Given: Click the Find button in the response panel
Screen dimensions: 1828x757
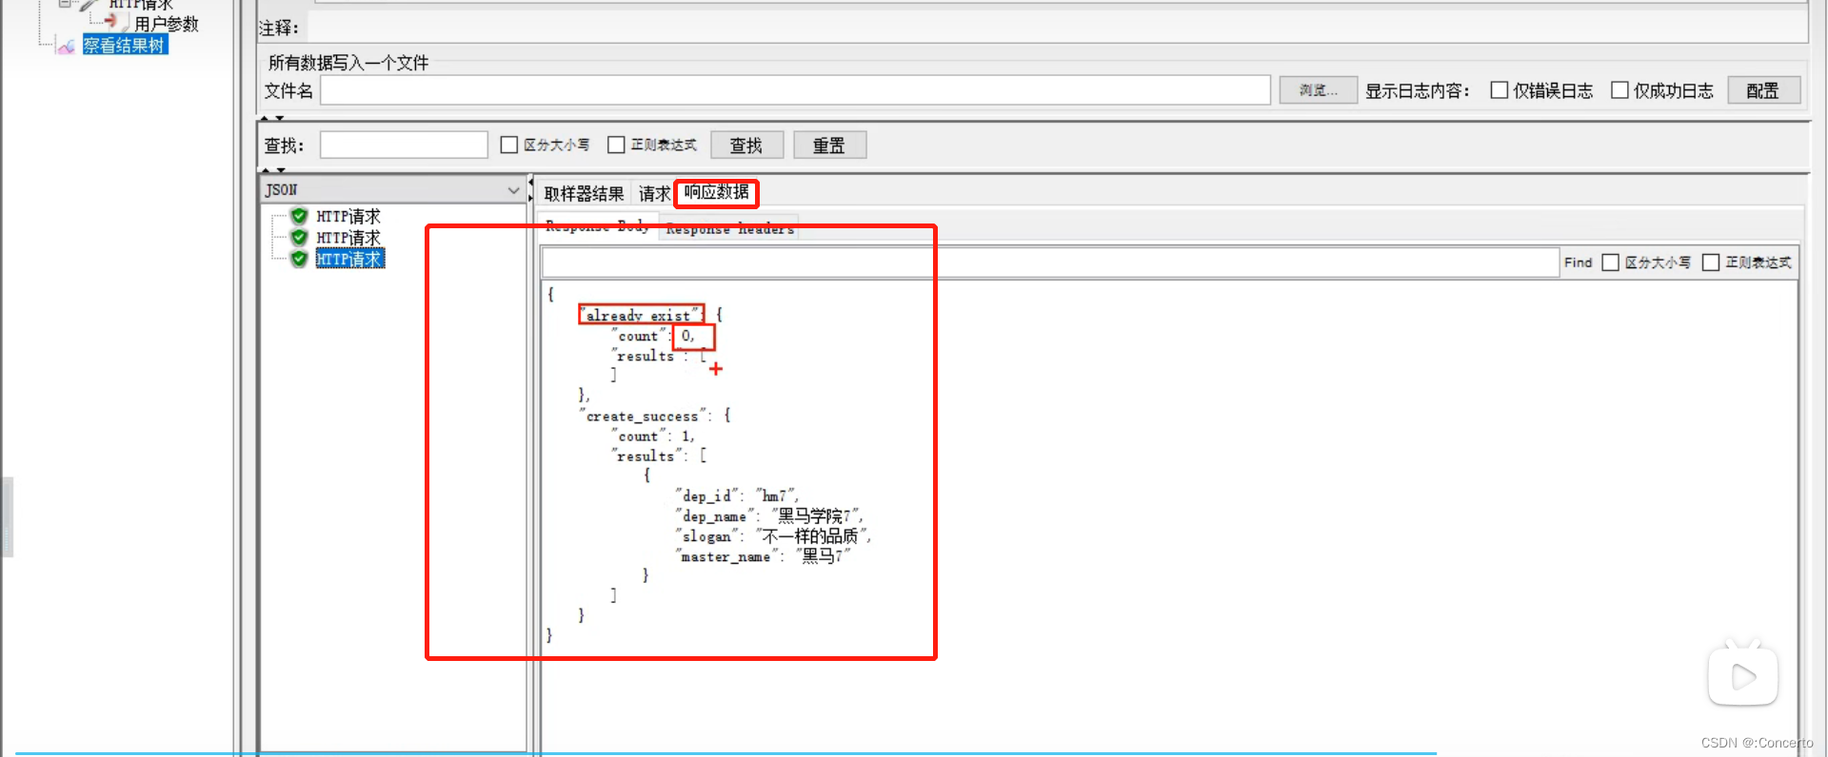Looking at the screenshot, I should [1578, 262].
